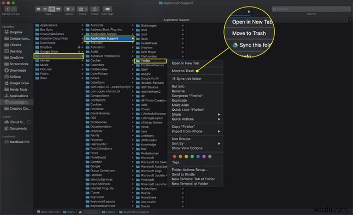Screen dimensions: 353x215
Task: Expand the Sort By submenu
Action: tap(195, 144)
